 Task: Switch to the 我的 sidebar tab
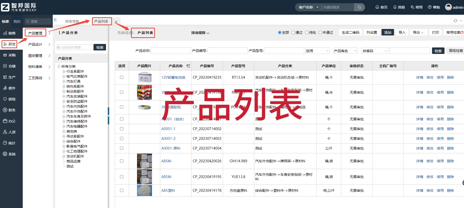click(17, 21)
